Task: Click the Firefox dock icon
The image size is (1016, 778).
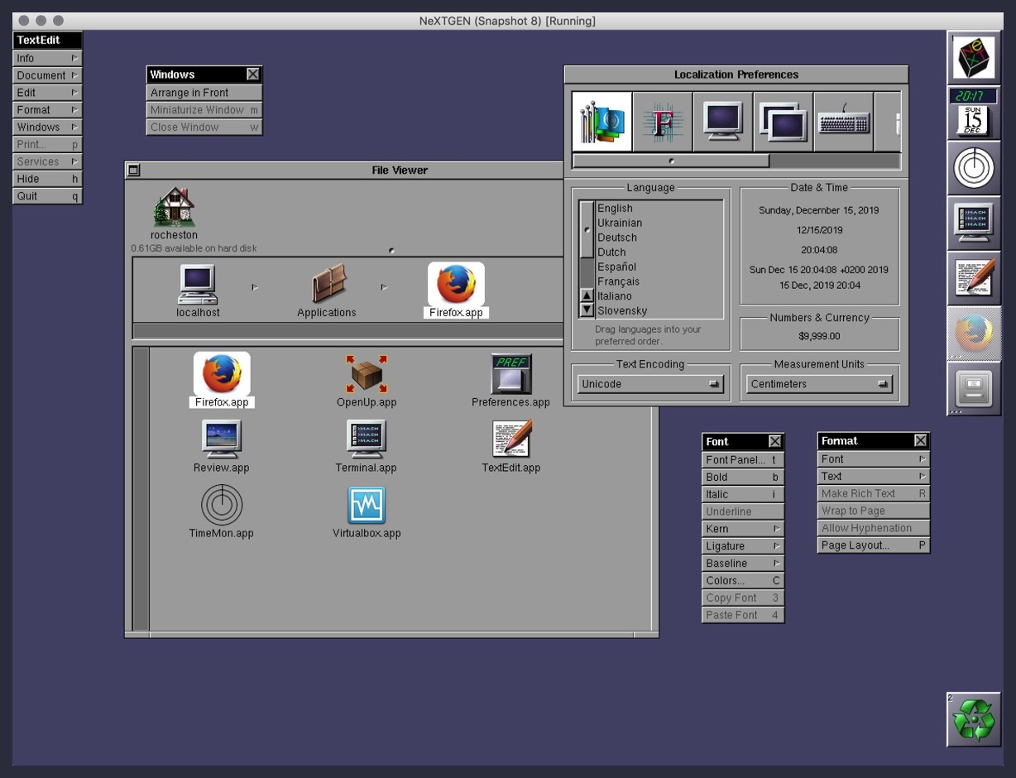Action: point(974,333)
